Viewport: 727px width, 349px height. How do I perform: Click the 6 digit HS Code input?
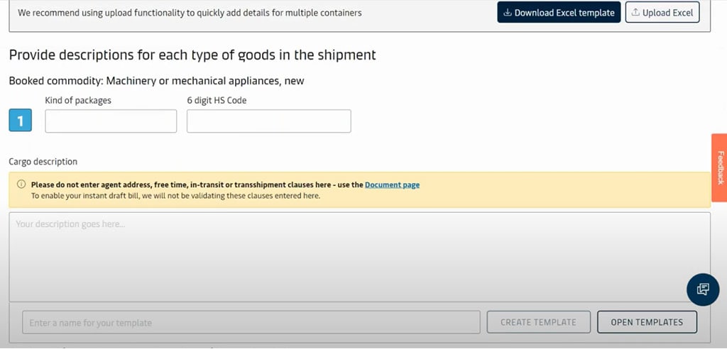click(x=268, y=121)
